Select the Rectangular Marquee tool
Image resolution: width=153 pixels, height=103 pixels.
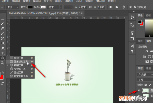point(3,18)
